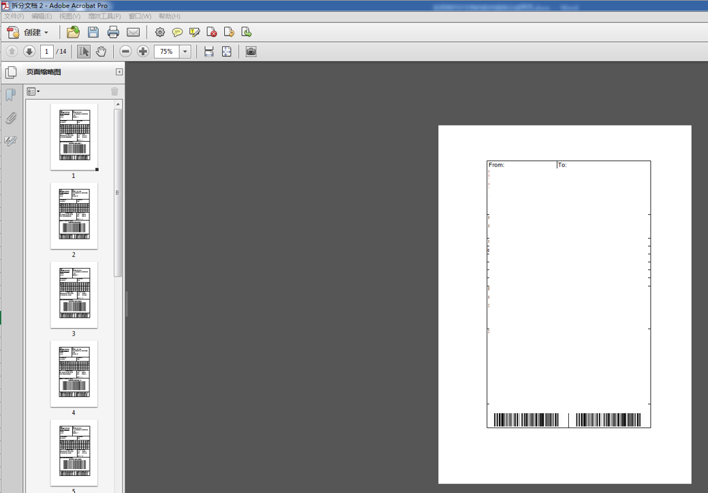Open the 帮助(H) menu
Screen dimensions: 708x493
pyautogui.click(x=169, y=16)
